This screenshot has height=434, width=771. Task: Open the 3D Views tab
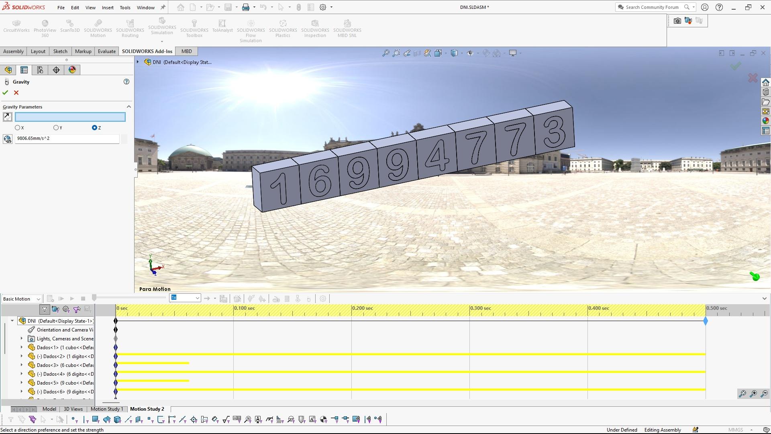click(x=73, y=409)
